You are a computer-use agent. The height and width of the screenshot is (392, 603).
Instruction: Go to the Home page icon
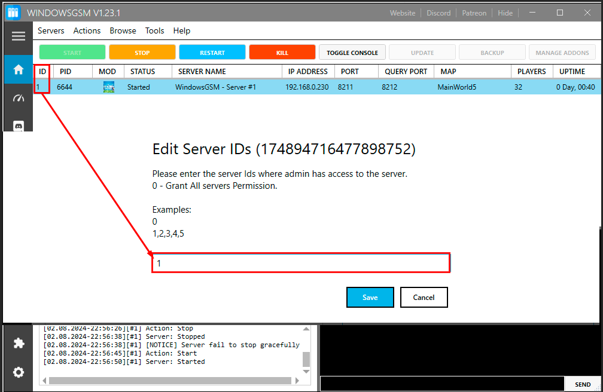click(19, 69)
